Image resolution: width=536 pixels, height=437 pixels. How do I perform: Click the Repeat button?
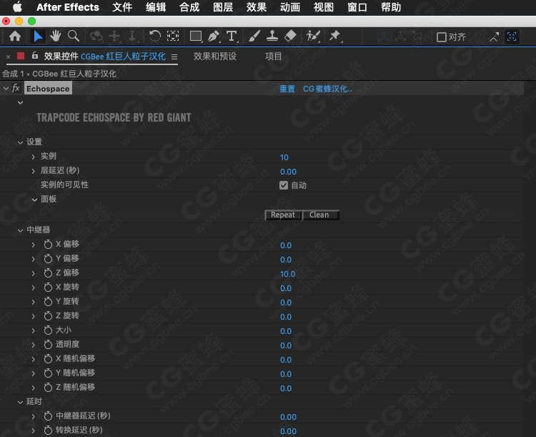pyautogui.click(x=283, y=215)
